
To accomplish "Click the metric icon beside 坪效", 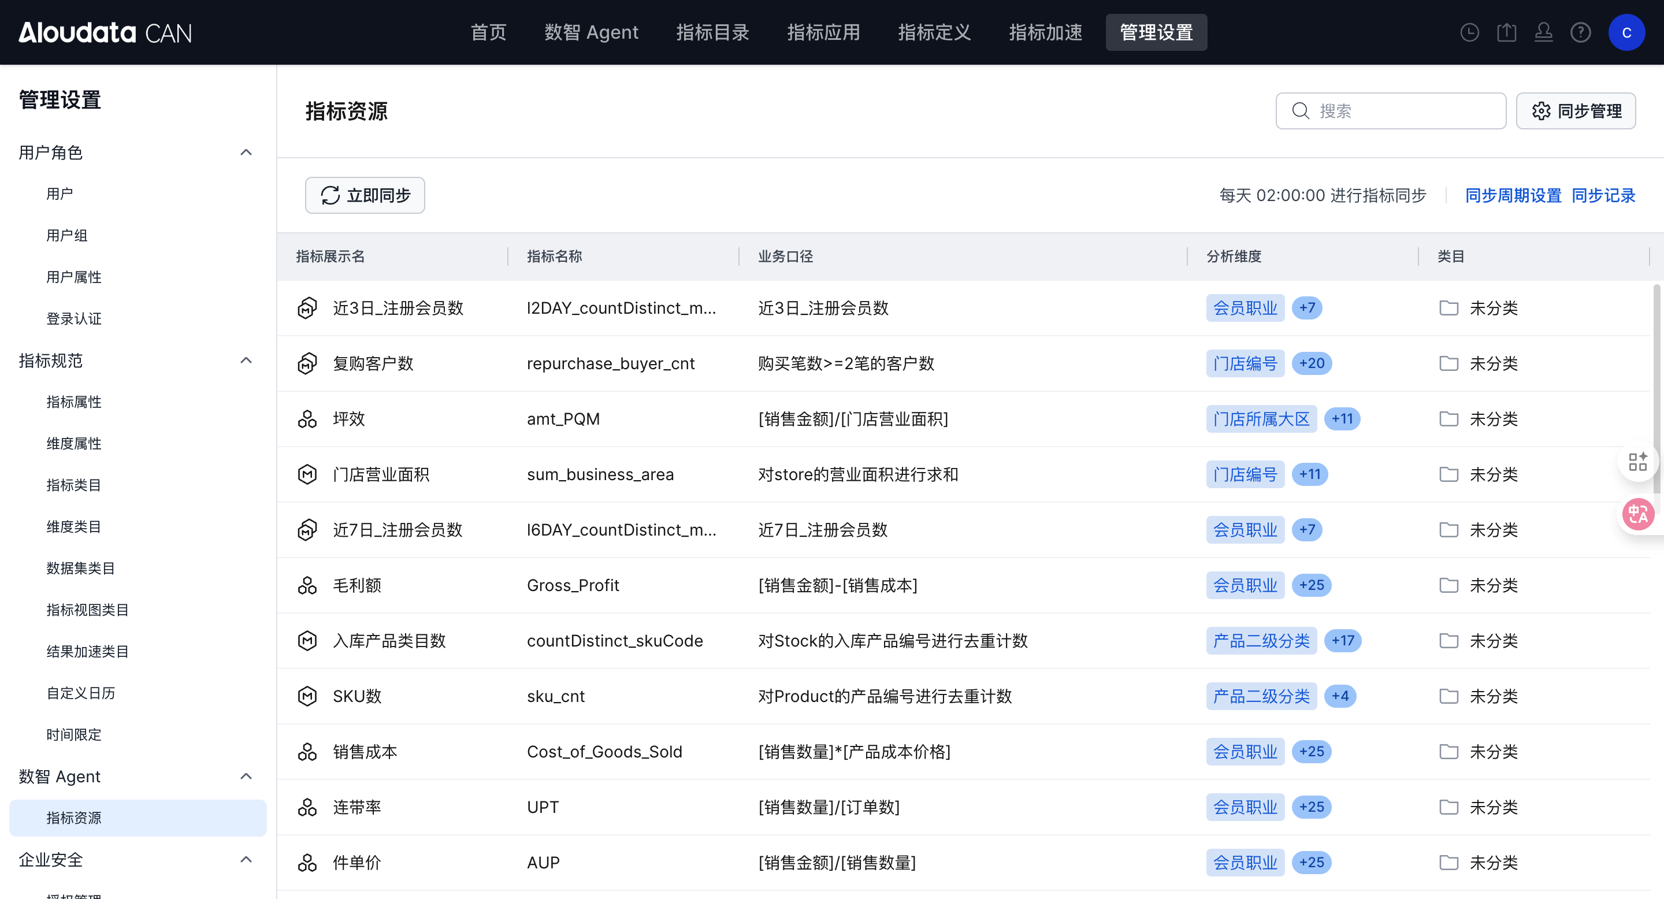I will point(307,419).
